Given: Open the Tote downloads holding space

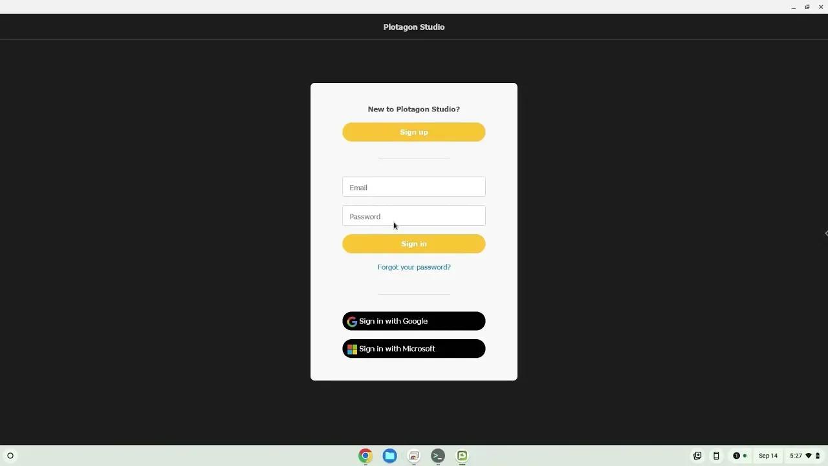Looking at the screenshot, I should click(697, 456).
